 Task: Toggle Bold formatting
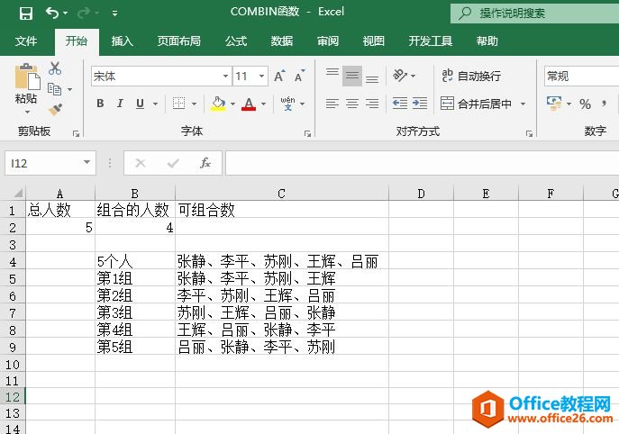point(100,104)
